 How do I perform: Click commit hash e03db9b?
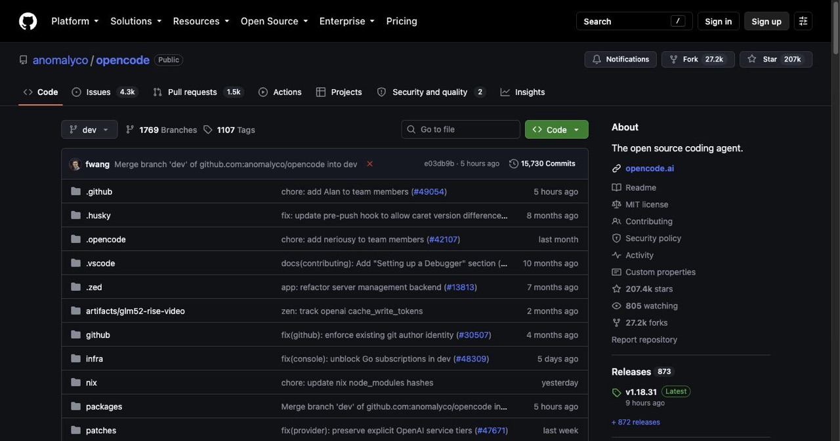click(439, 164)
